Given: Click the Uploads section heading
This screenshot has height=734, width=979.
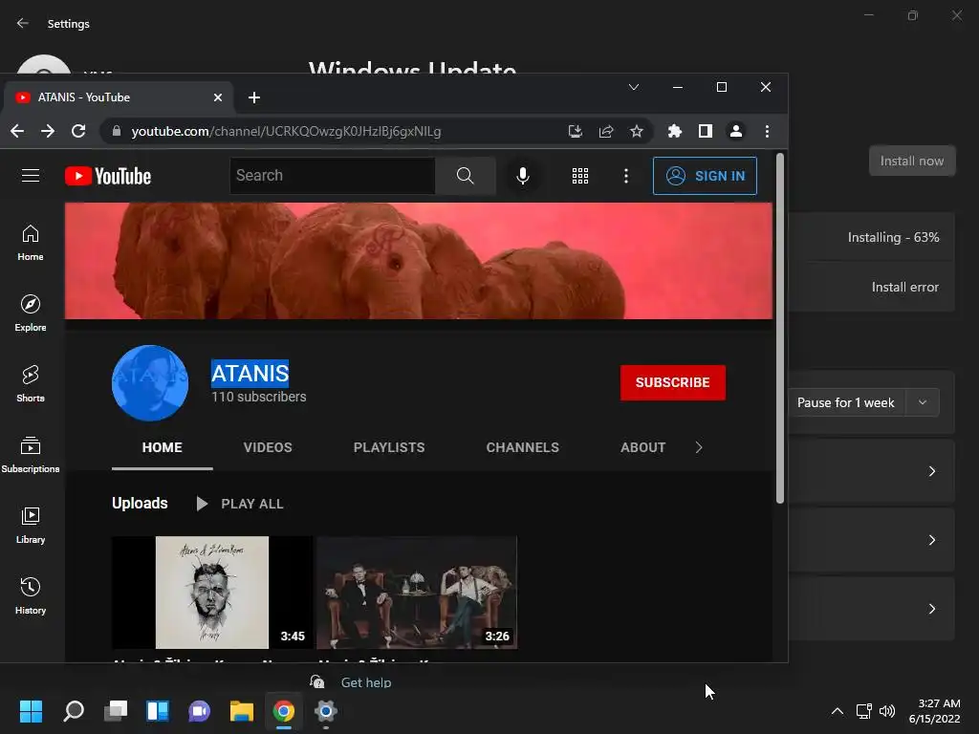Looking at the screenshot, I should pyautogui.click(x=140, y=503).
